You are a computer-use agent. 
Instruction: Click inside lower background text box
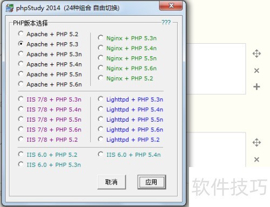click(216, 149)
